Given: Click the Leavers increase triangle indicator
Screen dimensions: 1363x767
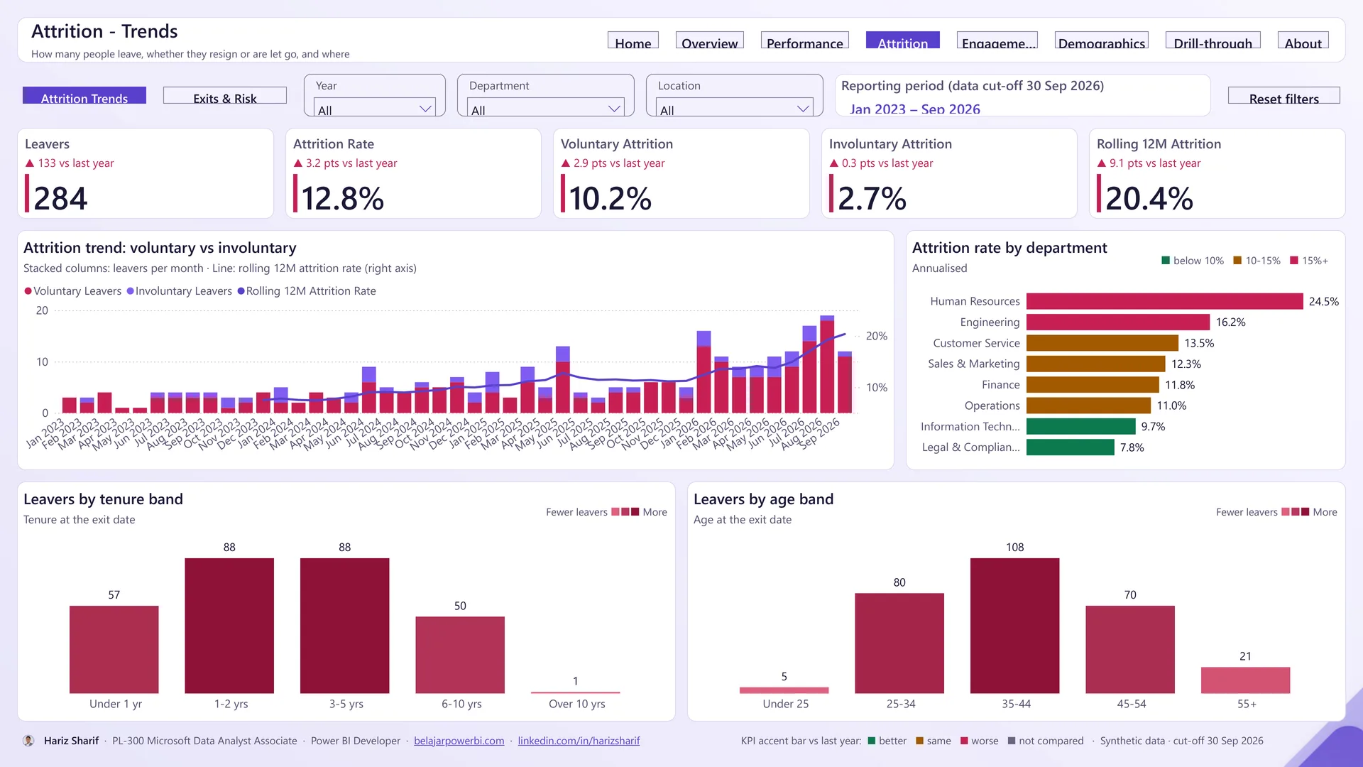Looking at the screenshot, I should (x=30, y=163).
